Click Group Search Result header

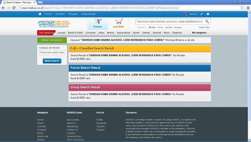pyautogui.click(x=140, y=87)
